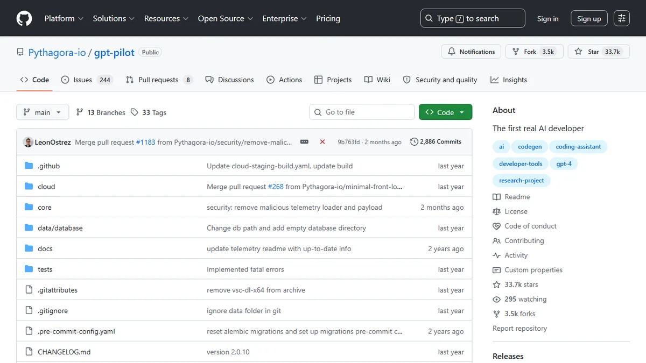Viewport: 646px width, 363px height.
Task: Click the docs folder icon
Action: [29, 248]
